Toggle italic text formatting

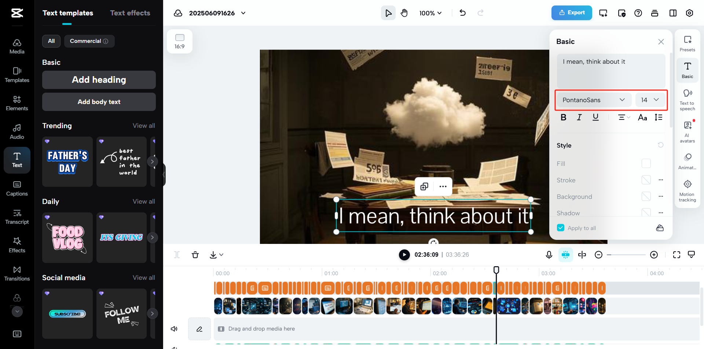tap(579, 117)
